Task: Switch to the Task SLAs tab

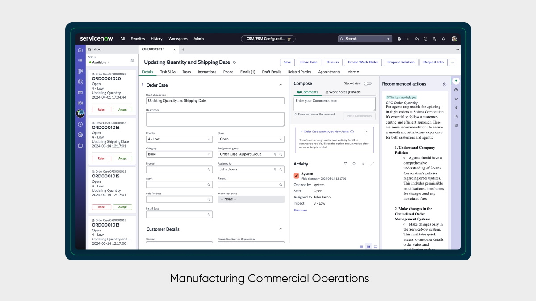Action: pyautogui.click(x=167, y=72)
